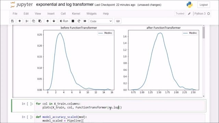Open the Help menu
This screenshot has height=123, width=219.
click(x=106, y=14)
